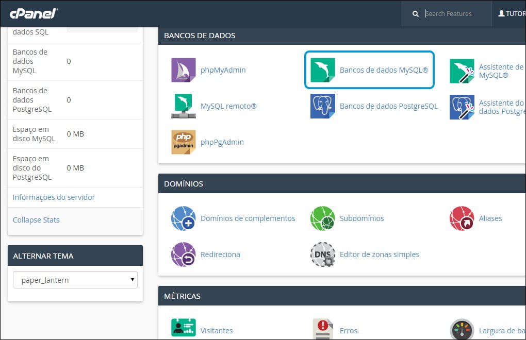Open the purple Redireciona icon
The width and height of the screenshot is (526, 340).
(184, 254)
